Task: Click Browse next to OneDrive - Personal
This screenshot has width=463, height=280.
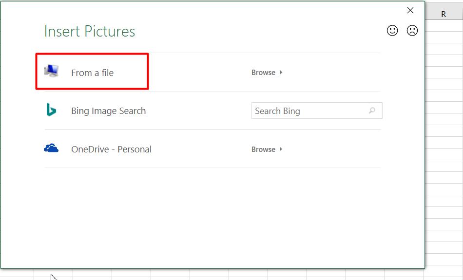Action: 267,149
